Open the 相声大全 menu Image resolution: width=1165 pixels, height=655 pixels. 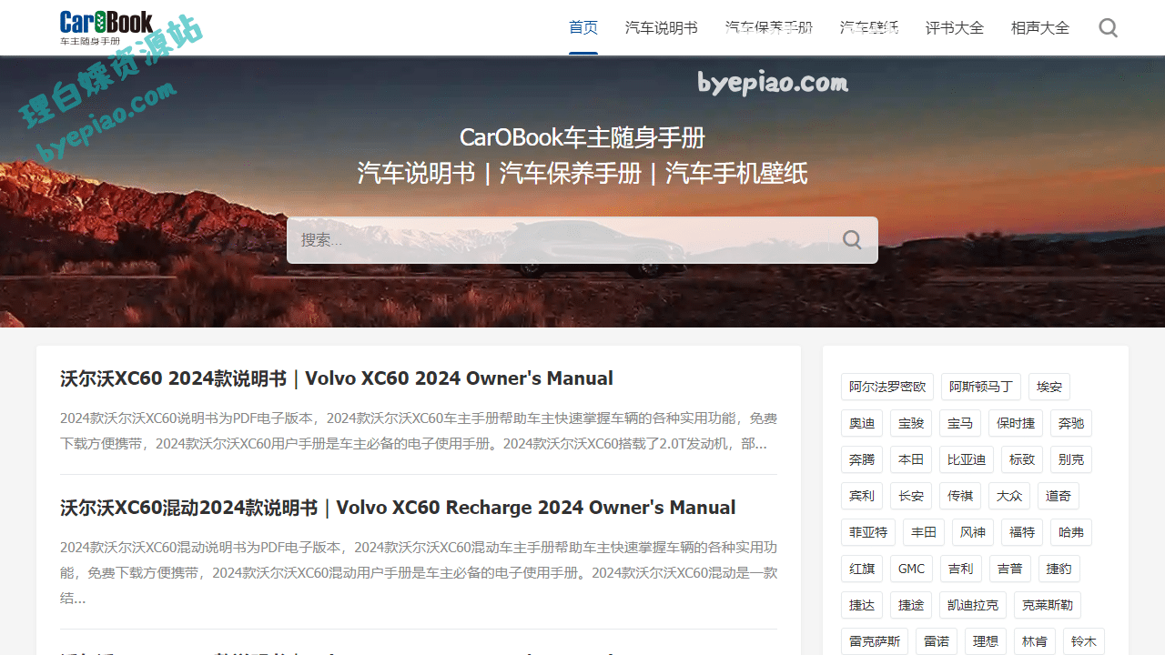(1040, 27)
